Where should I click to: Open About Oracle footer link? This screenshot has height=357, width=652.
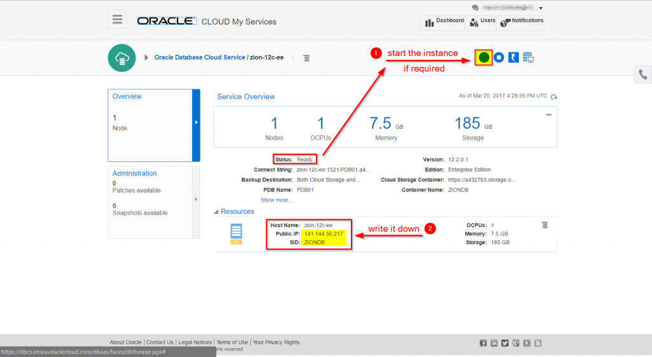(125, 342)
